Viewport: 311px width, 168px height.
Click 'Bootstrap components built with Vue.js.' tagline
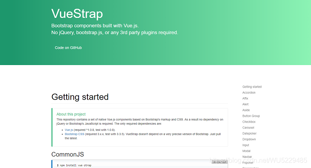95,25
